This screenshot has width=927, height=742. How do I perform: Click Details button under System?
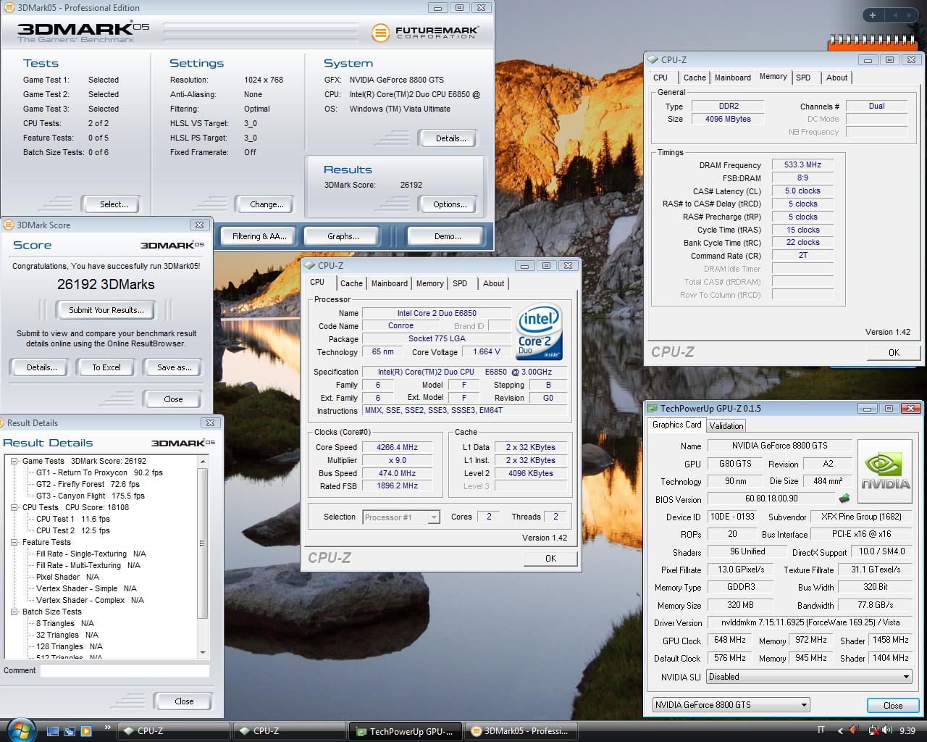pos(450,138)
